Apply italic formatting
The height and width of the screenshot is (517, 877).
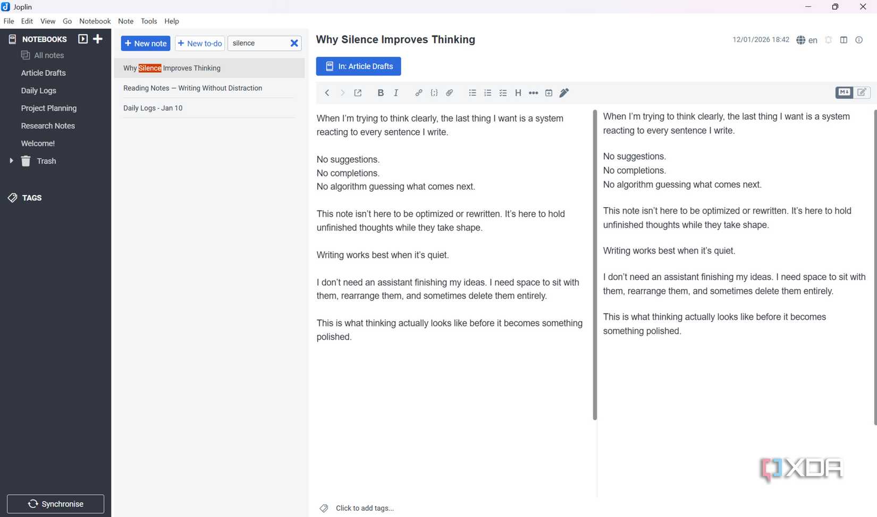click(x=396, y=93)
